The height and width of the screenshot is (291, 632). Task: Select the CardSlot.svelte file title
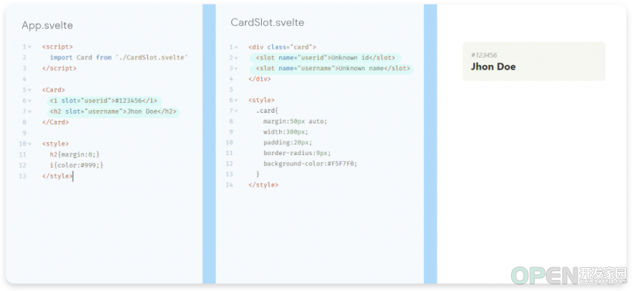(x=267, y=23)
